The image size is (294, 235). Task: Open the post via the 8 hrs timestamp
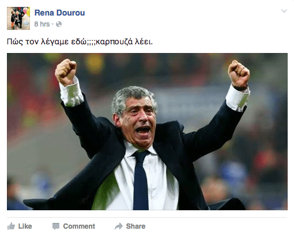pos(42,24)
